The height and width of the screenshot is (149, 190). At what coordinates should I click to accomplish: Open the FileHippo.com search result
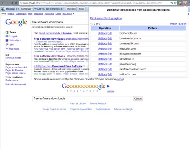tap(58, 66)
